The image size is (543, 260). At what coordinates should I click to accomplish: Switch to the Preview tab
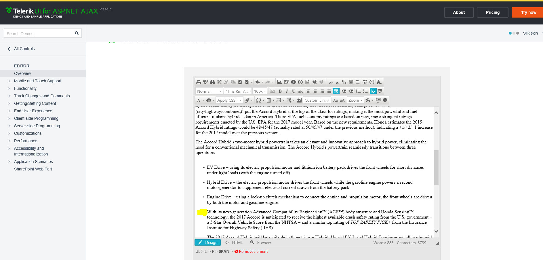(261, 242)
